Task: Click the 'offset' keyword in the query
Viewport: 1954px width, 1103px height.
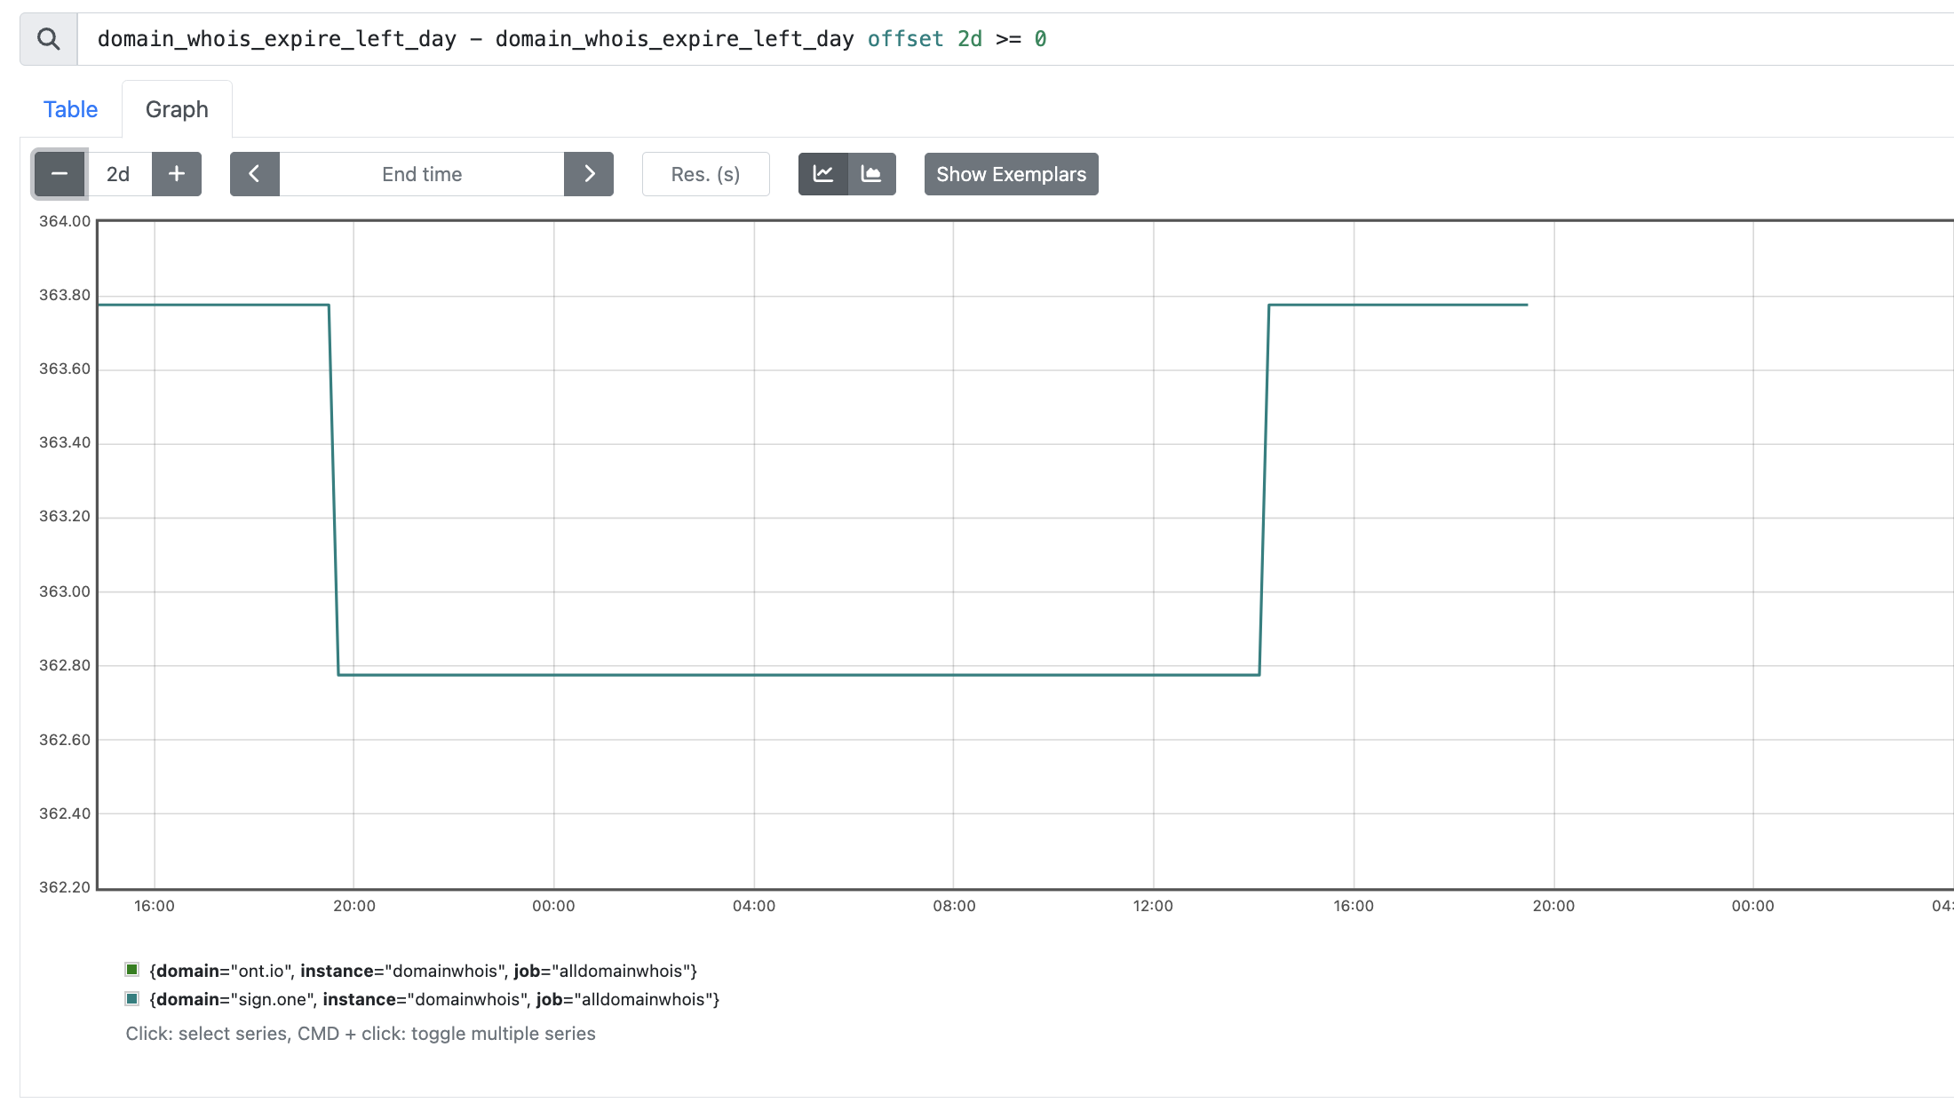Action: point(905,39)
